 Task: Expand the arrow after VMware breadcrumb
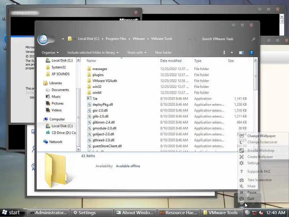coord(148,39)
